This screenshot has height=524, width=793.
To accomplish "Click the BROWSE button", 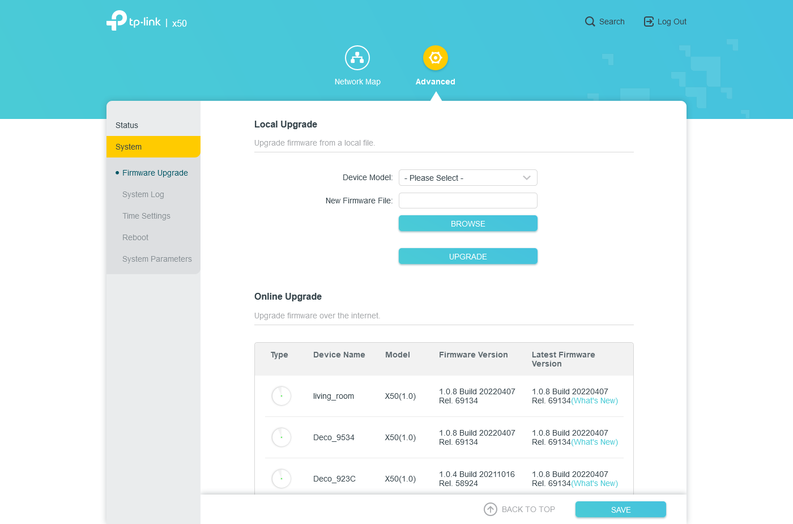I will click(x=468, y=223).
